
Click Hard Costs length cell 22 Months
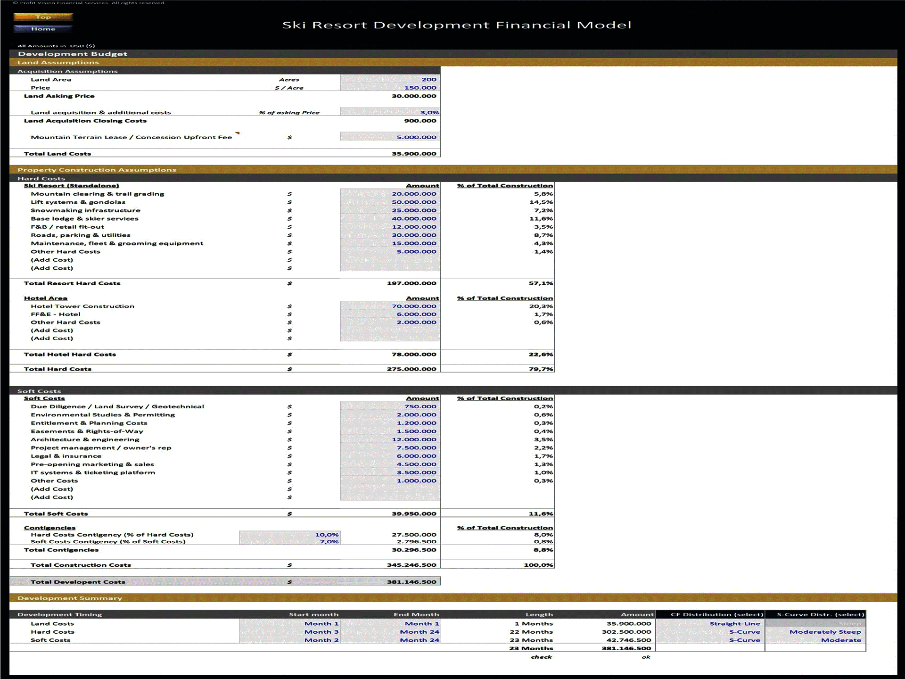point(531,632)
